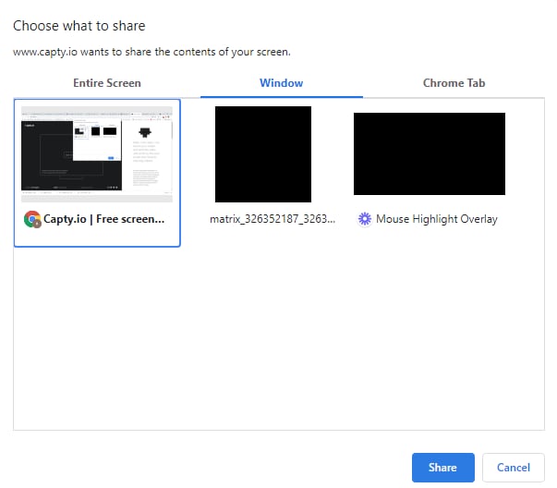Choose the matrix_326352187 window thumbnail
The width and height of the screenshot is (557, 488).
tap(263, 154)
